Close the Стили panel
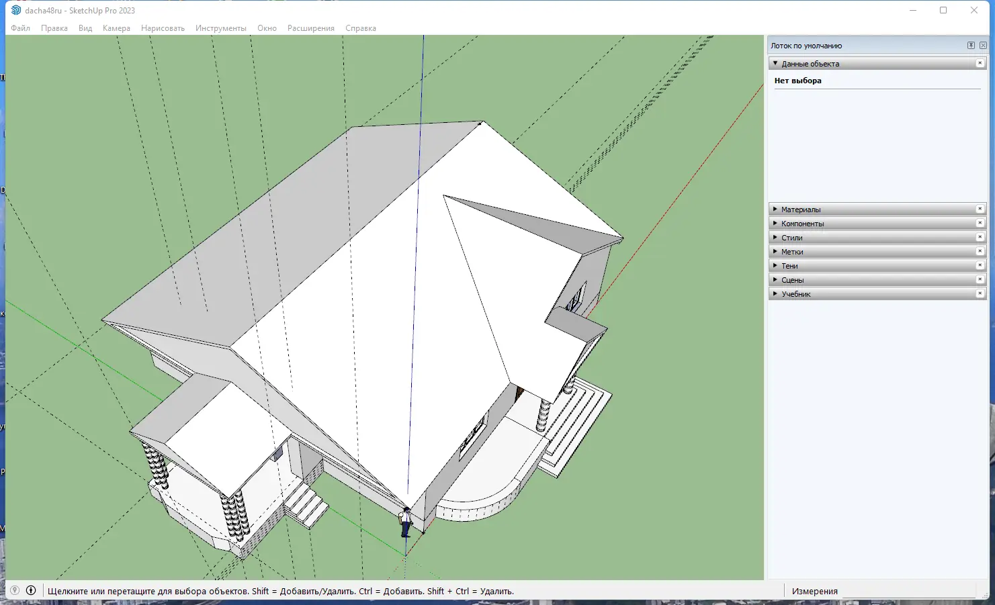Screen dimensions: 995x605 click(980, 237)
